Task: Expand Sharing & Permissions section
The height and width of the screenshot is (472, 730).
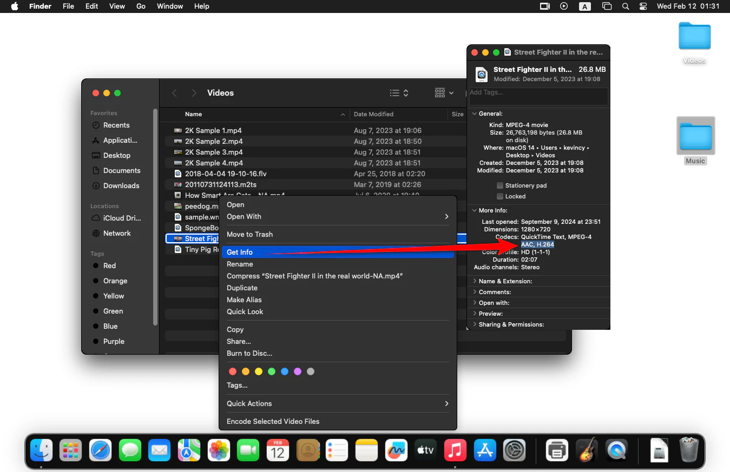Action: tap(475, 324)
